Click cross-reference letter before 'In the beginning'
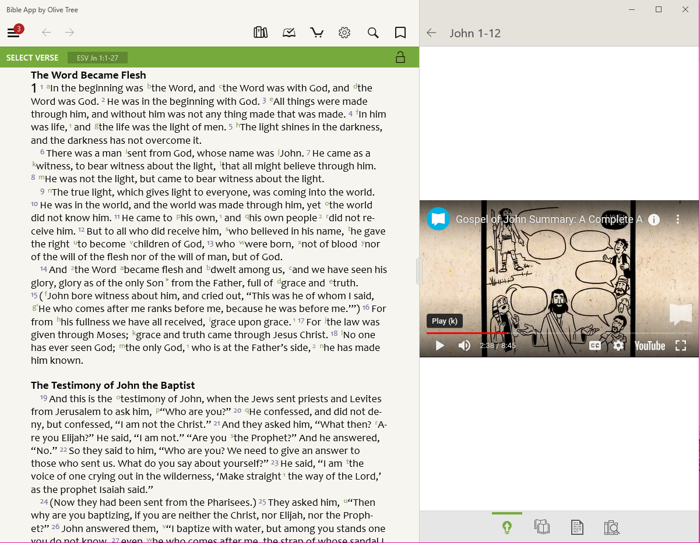 48,87
